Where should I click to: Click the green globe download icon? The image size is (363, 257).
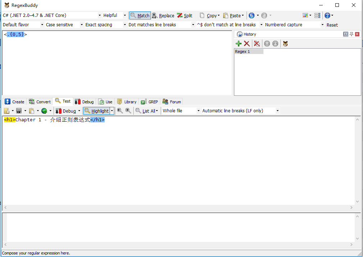point(44,111)
